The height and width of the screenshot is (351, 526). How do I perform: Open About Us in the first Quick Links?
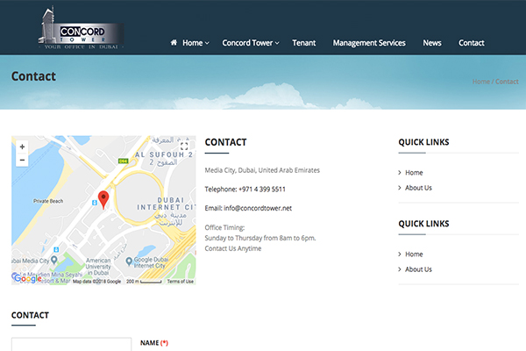click(418, 188)
